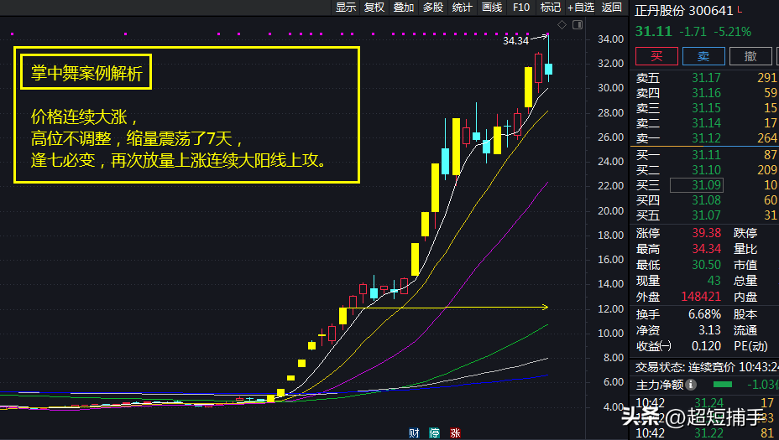
Task: Click the 撤 cancel order button
Action: click(x=750, y=56)
